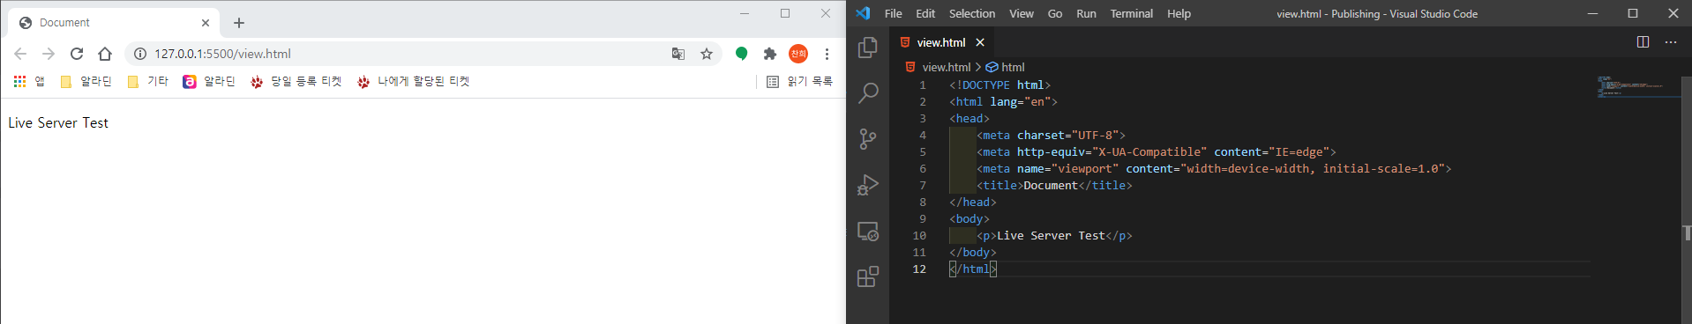This screenshot has width=1692, height=324.
Task: Click the meta charset line in editor
Action: (1051, 136)
